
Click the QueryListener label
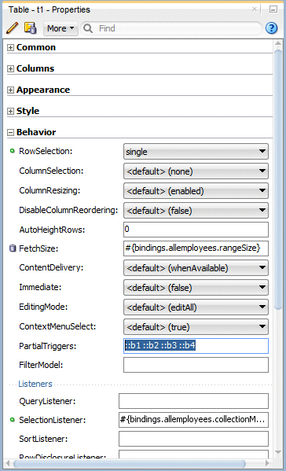[47, 401]
